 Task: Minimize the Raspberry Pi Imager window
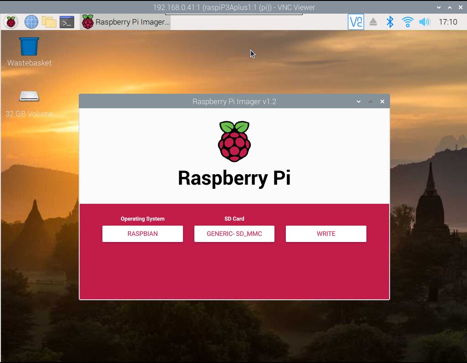[x=359, y=101]
